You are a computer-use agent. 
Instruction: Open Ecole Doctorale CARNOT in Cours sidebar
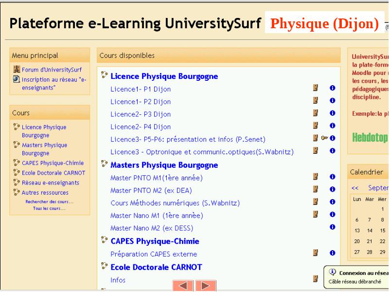[53, 173]
